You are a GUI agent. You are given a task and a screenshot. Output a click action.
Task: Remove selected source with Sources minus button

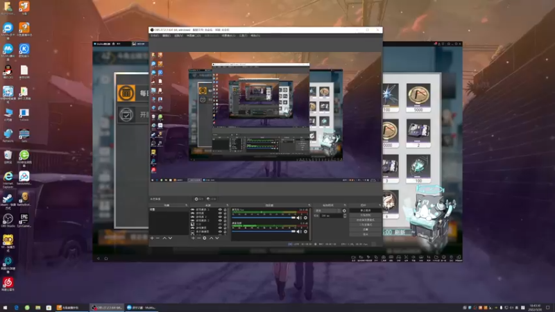point(198,238)
